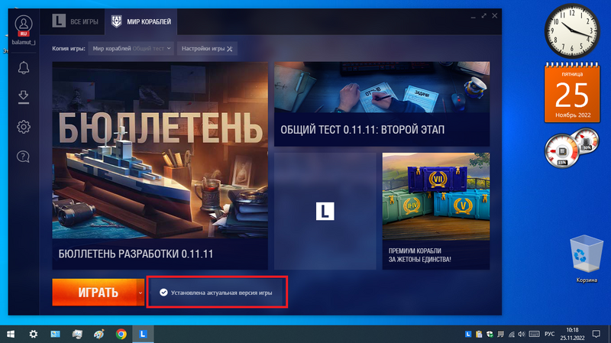Open the Корзина recycle bin
Screen dimensions: 611x343
click(x=586, y=258)
